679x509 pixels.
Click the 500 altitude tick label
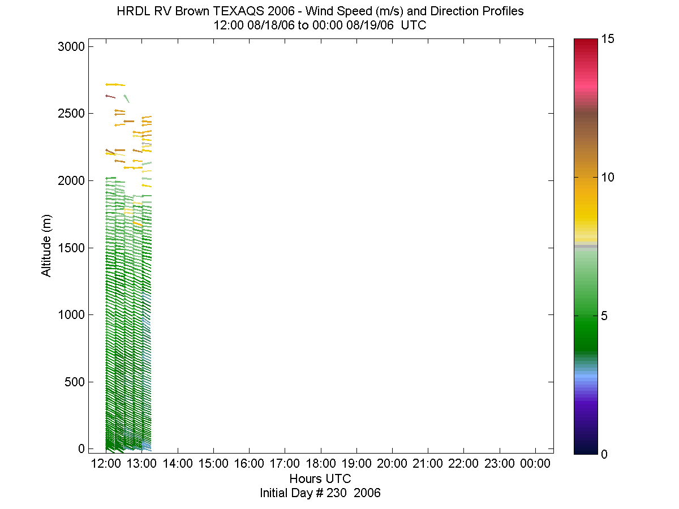[x=75, y=382]
